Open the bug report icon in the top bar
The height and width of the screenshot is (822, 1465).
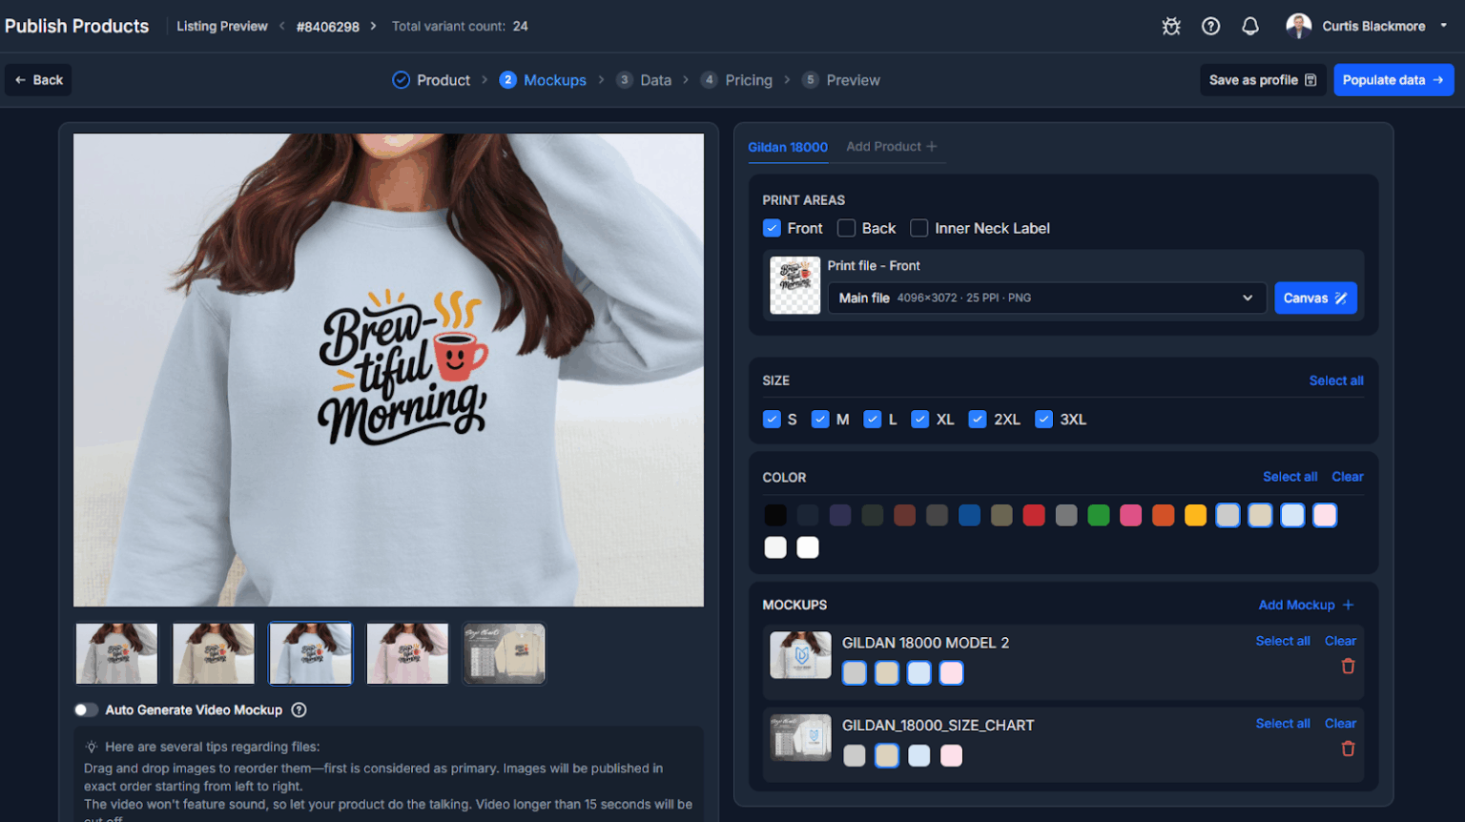1171,26
